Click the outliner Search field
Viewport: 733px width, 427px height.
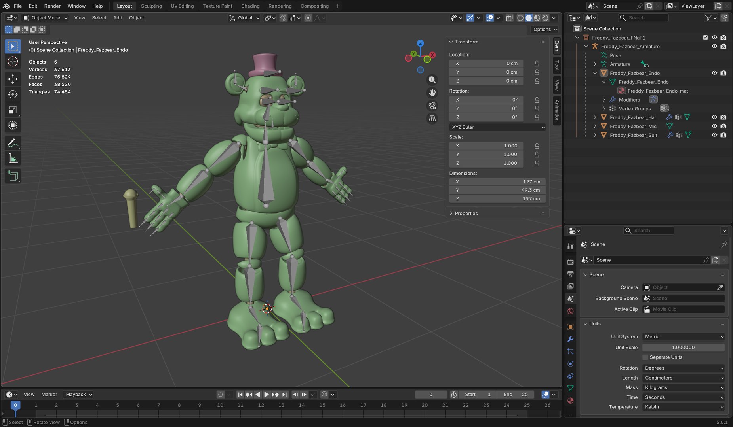click(x=643, y=18)
